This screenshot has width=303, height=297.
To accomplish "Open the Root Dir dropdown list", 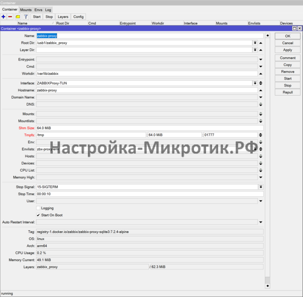I will (x=255, y=43).
